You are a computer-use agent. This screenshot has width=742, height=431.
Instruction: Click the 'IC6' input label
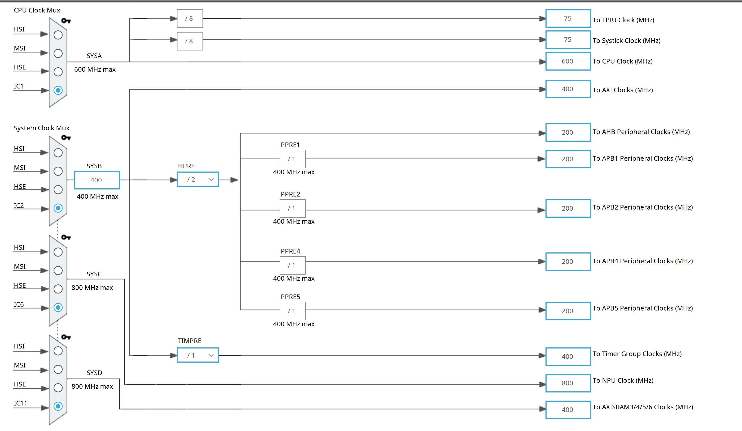pyautogui.click(x=18, y=305)
